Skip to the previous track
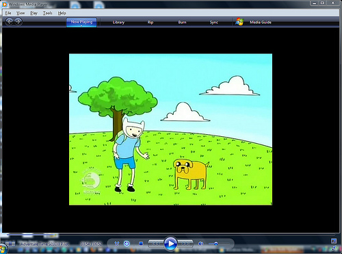The height and width of the screenshot is (254, 342). [x=156, y=244]
